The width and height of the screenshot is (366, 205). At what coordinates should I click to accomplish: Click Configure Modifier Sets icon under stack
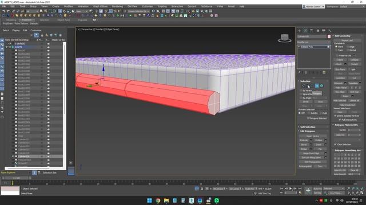(324, 72)
